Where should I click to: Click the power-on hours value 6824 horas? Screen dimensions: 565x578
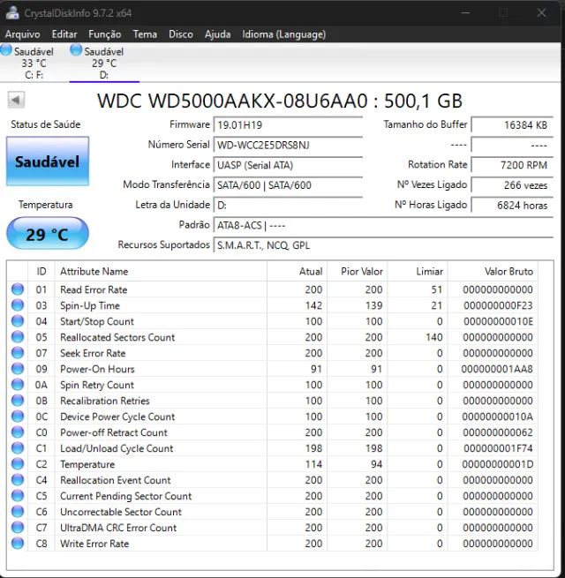[512, 205]
